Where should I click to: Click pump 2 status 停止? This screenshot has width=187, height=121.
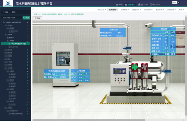[x=173, y=54]
